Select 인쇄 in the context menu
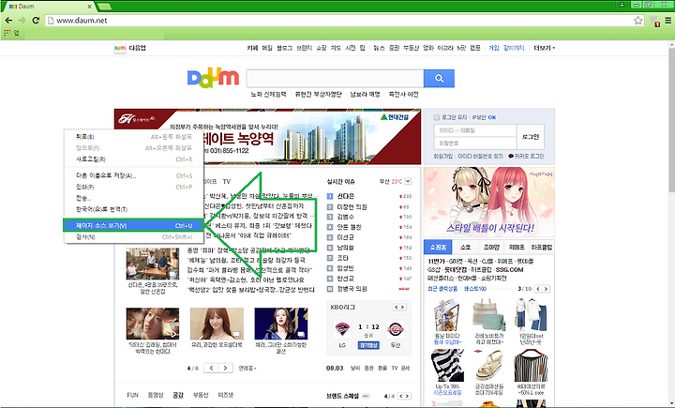This screenshot has height=408, width=675. point(133,187)
